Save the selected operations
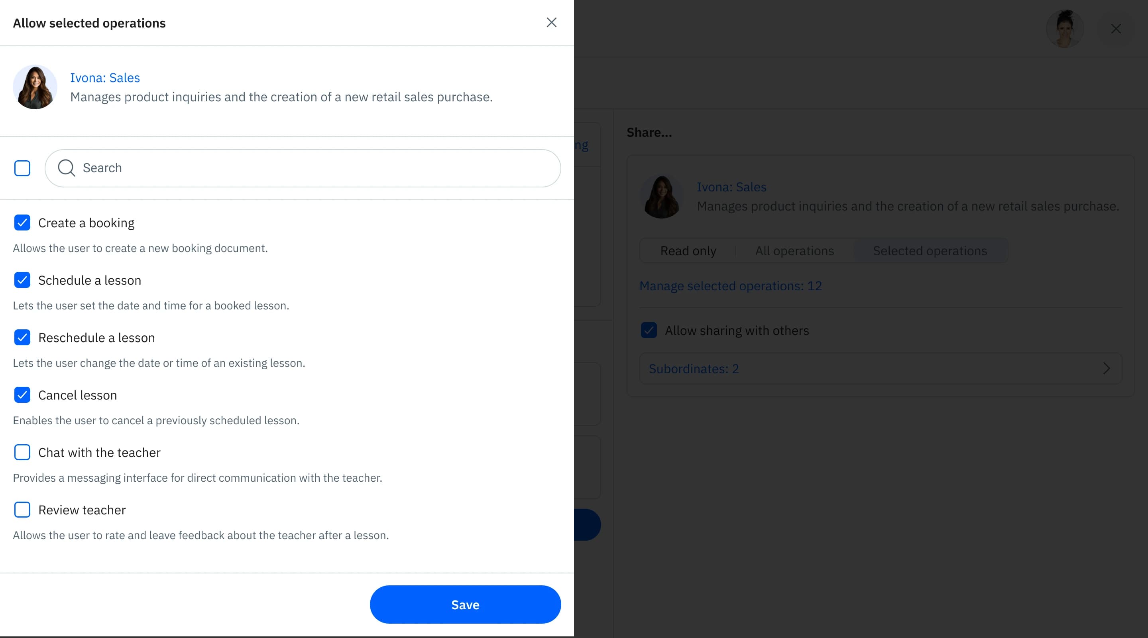Image resolution: width=1148 pixels, height=638 pixels. [x=465, y=605]
